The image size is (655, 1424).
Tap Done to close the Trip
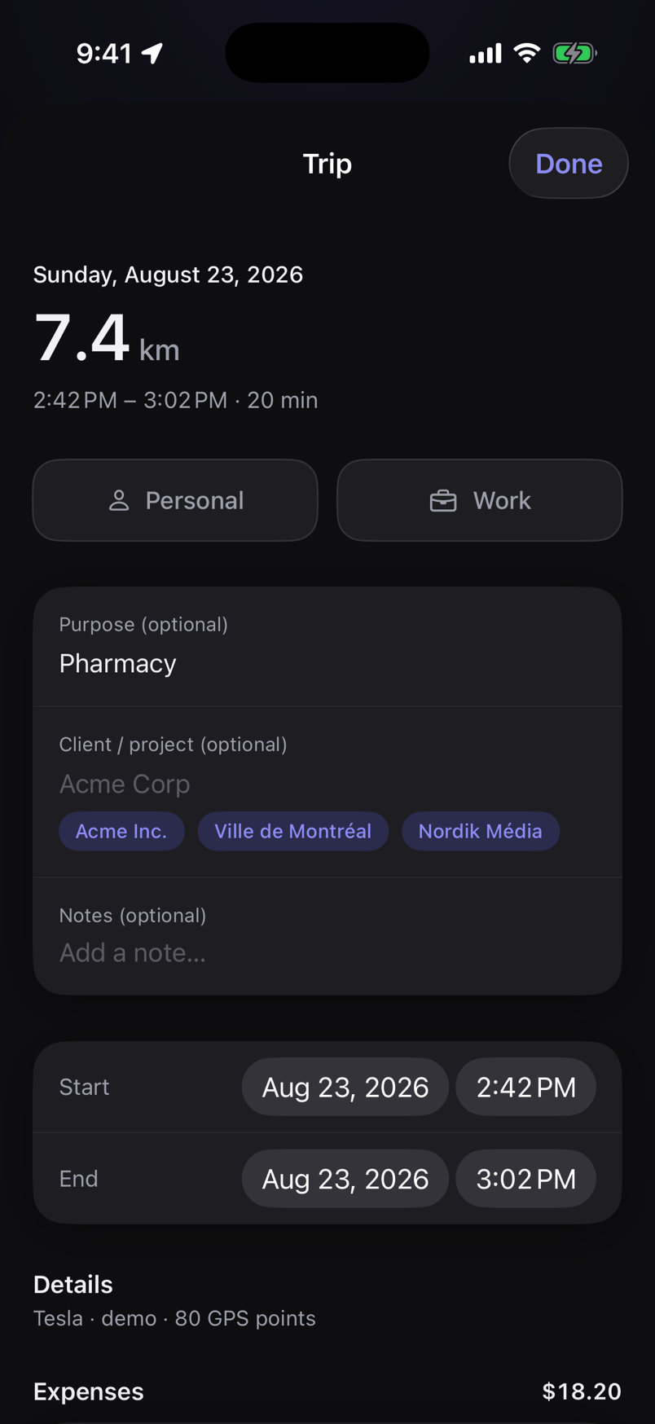tap(569, 163)
